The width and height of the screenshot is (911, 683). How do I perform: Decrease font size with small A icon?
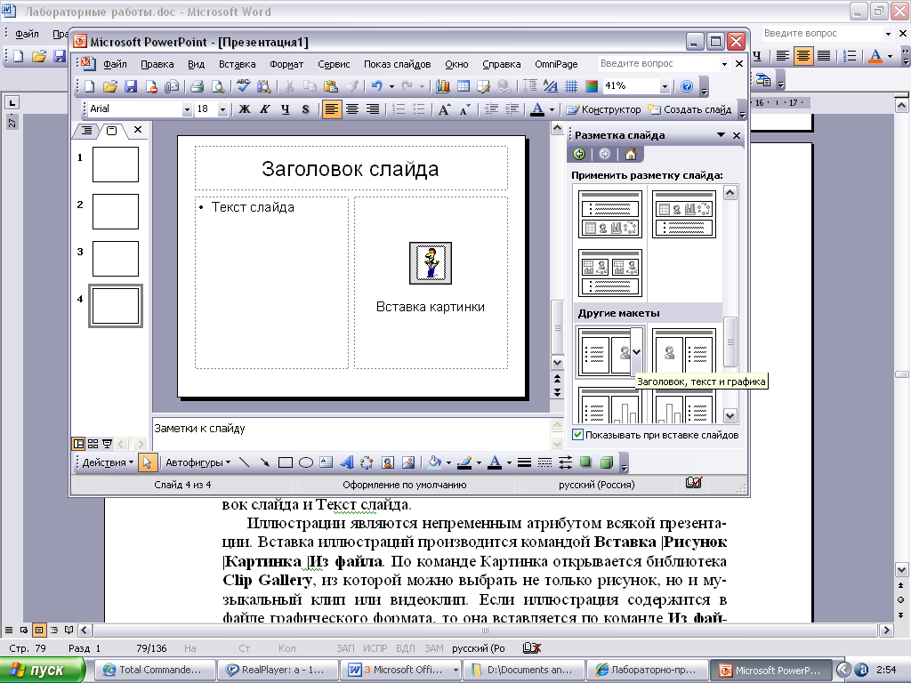(464, 109)
